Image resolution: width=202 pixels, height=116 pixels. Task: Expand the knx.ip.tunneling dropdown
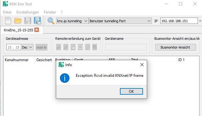click(x=72, y=21)
